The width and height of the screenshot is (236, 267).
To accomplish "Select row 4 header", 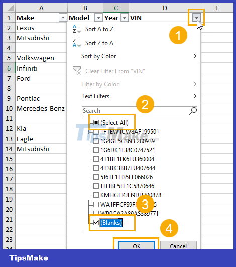I will [9, 48].
